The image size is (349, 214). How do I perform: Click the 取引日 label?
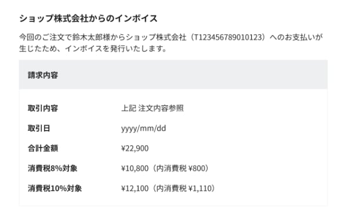(39, 128)
